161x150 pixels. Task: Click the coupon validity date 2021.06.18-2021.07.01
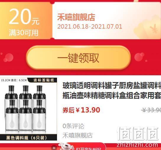(x=90, y=27)
